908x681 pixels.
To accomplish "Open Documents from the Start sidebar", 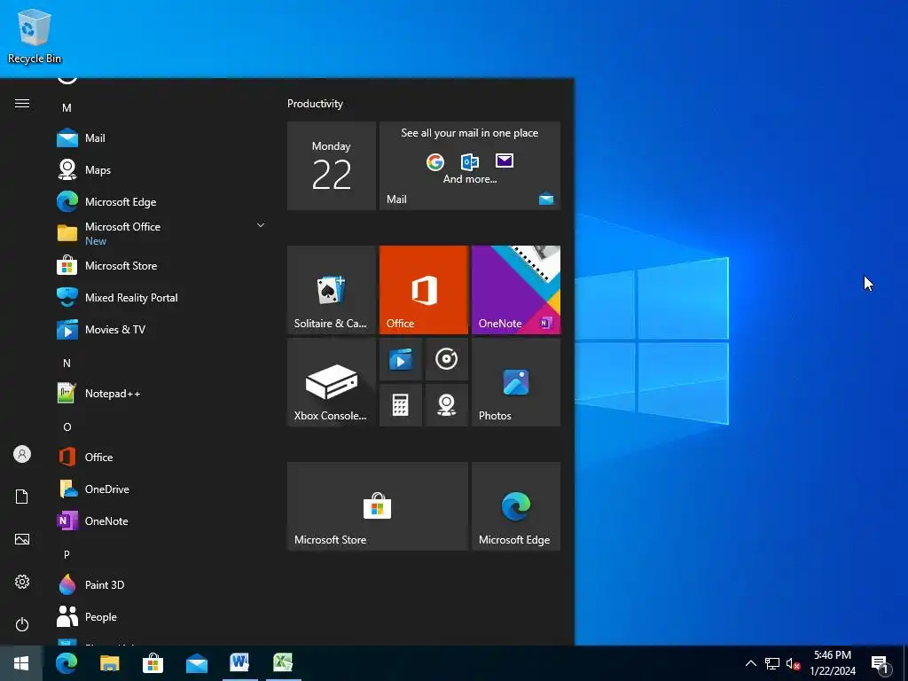I will tap(22, 497).
